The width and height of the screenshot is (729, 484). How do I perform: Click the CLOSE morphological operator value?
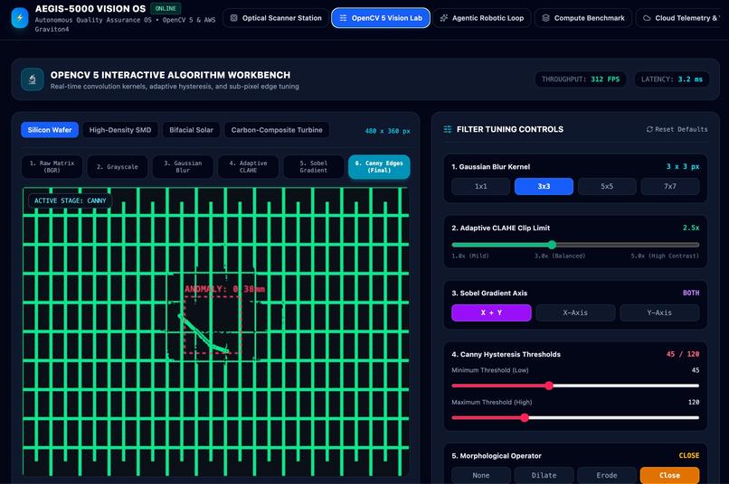point(689,456)
